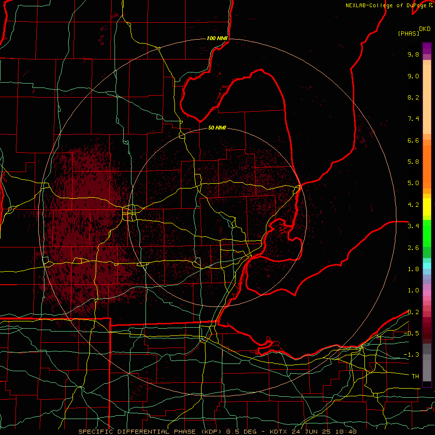Pick the pink segment of color bar
This screenshot has height=435, width=435.
(427, 293)
